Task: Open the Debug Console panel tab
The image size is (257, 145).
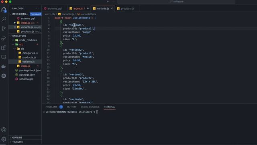Action: pyautogui.click(x=90, y=107)
